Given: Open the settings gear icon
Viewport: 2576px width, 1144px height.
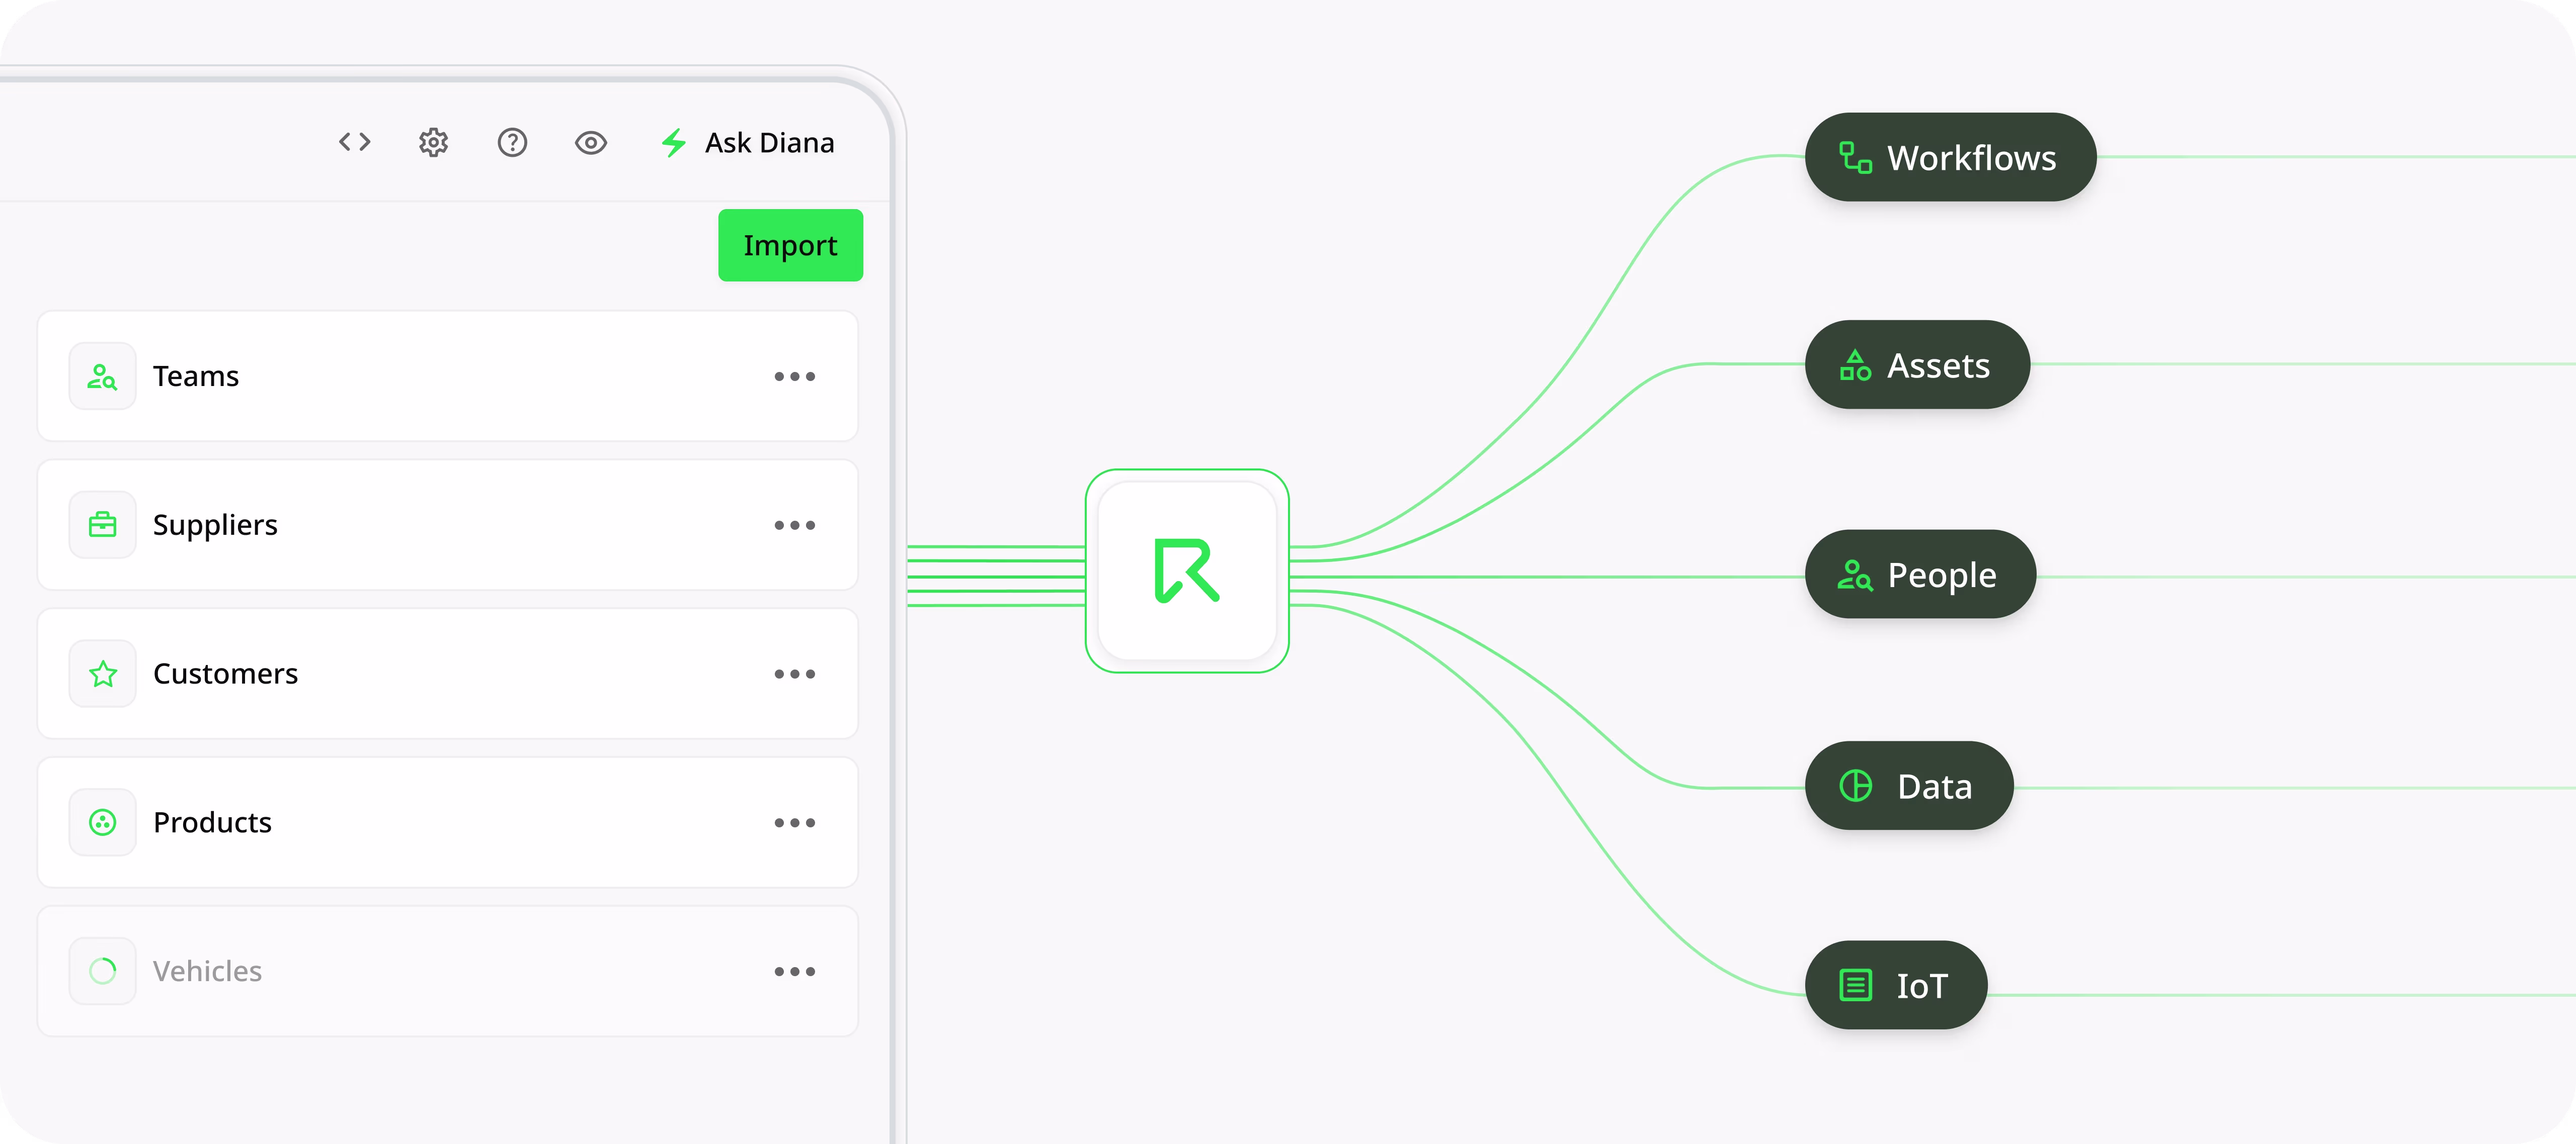Looking at the screenshot, I should (x=433, y=142).
